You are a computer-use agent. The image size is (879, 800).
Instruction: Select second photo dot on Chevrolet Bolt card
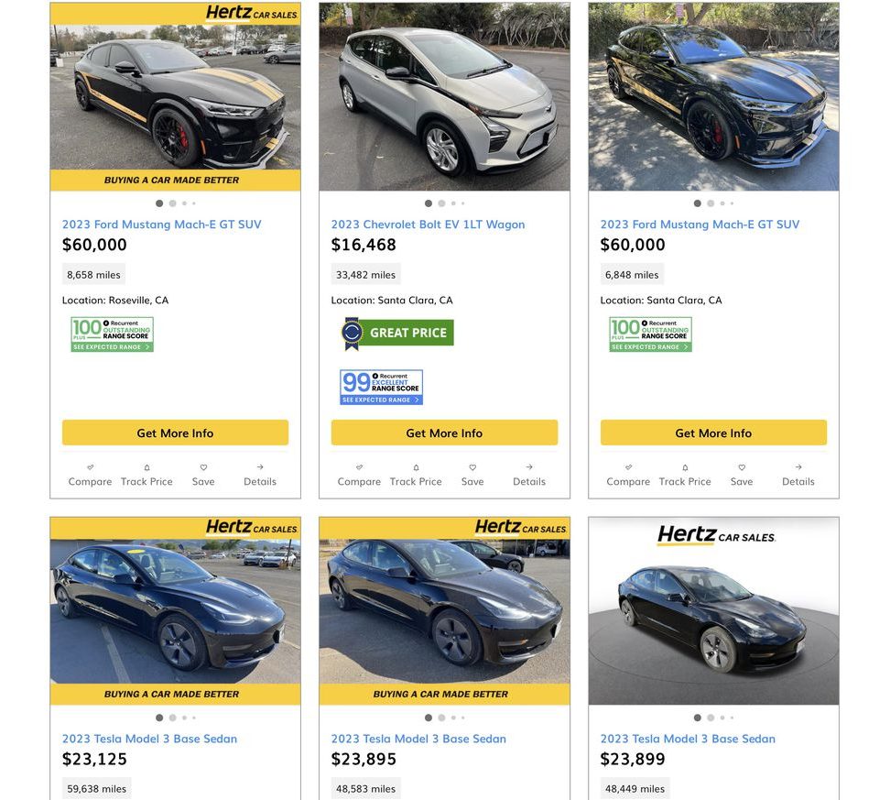coord(441,203)
